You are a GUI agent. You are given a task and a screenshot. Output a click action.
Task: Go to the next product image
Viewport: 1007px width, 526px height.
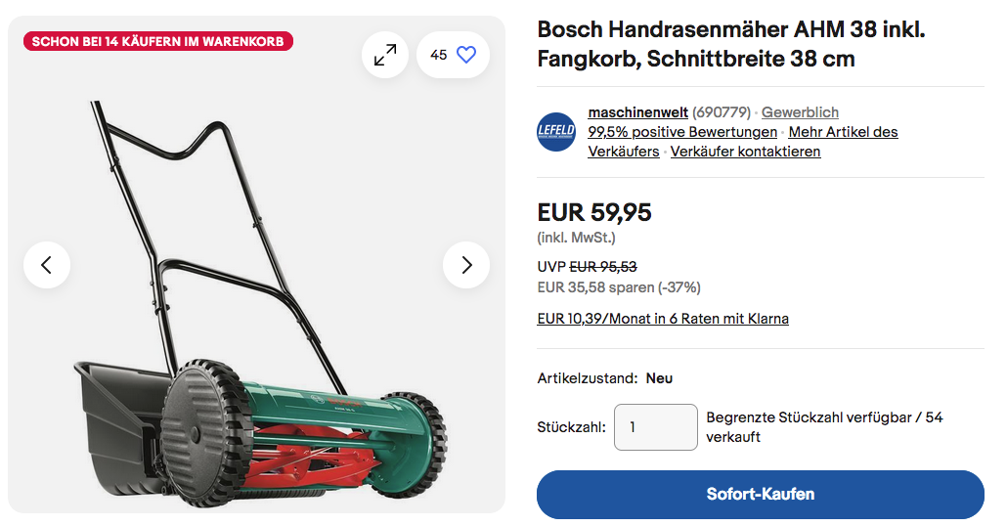tap(466, 265)
